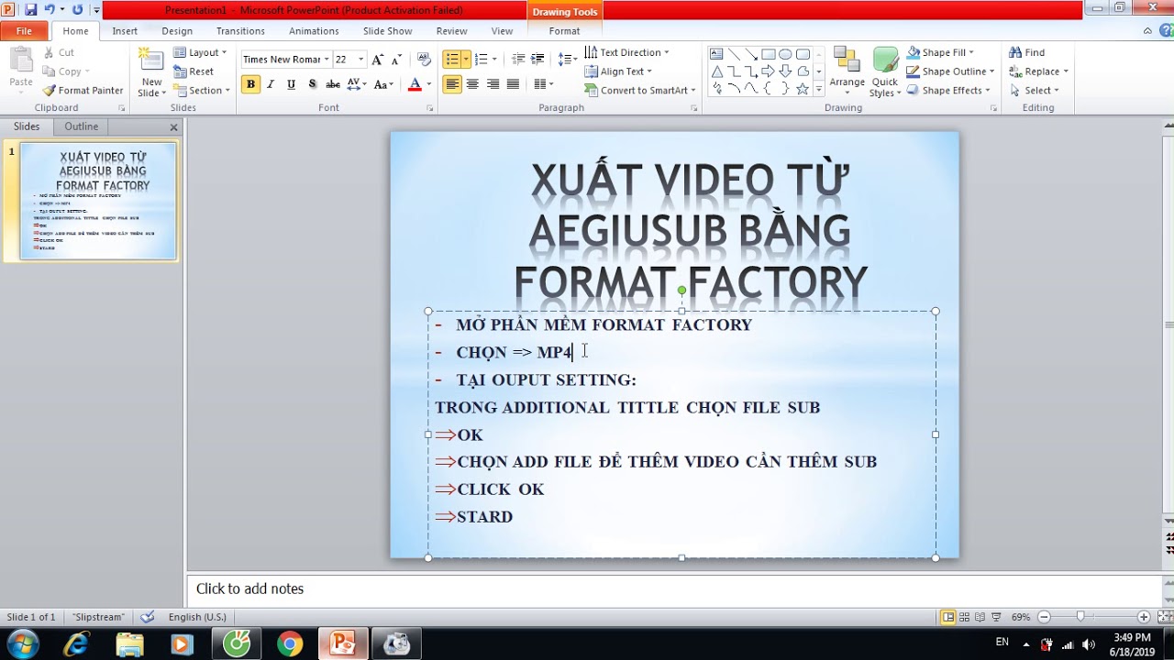Save the presentation from quick access toolbar

click(31, 10)
